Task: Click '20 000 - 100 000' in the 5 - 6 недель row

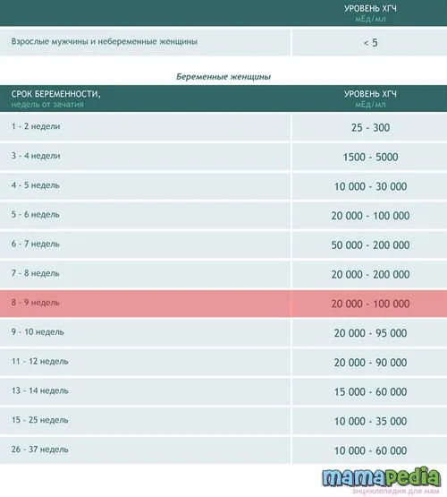Action: 370,216
